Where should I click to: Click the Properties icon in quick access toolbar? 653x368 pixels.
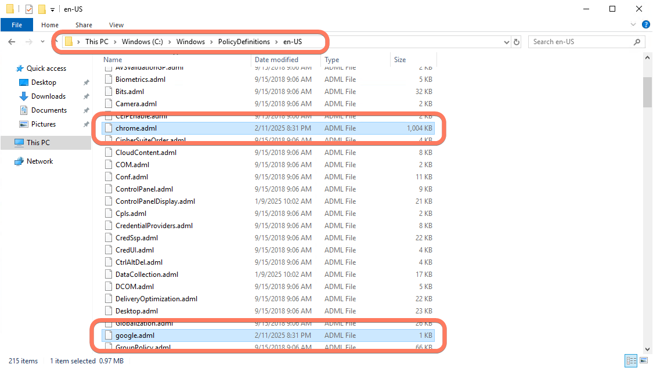29,9
